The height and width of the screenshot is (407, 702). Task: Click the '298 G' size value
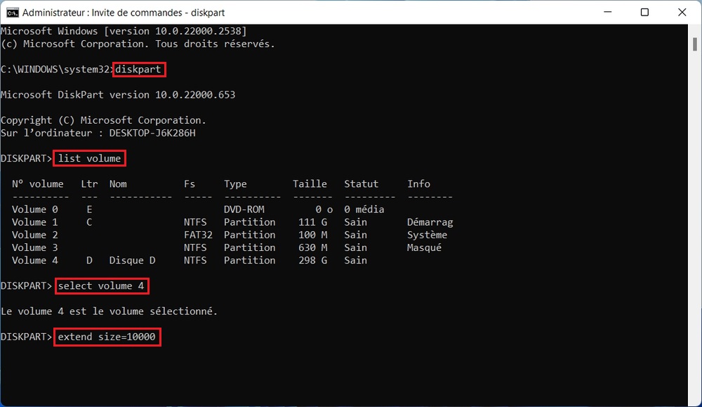click(312, 260)
